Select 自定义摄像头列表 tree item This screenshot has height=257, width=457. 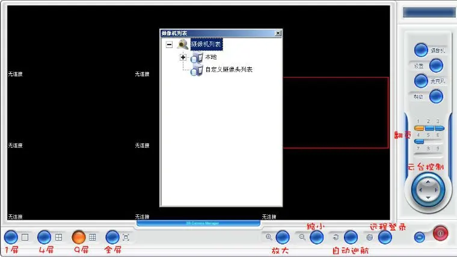point(228,70)
